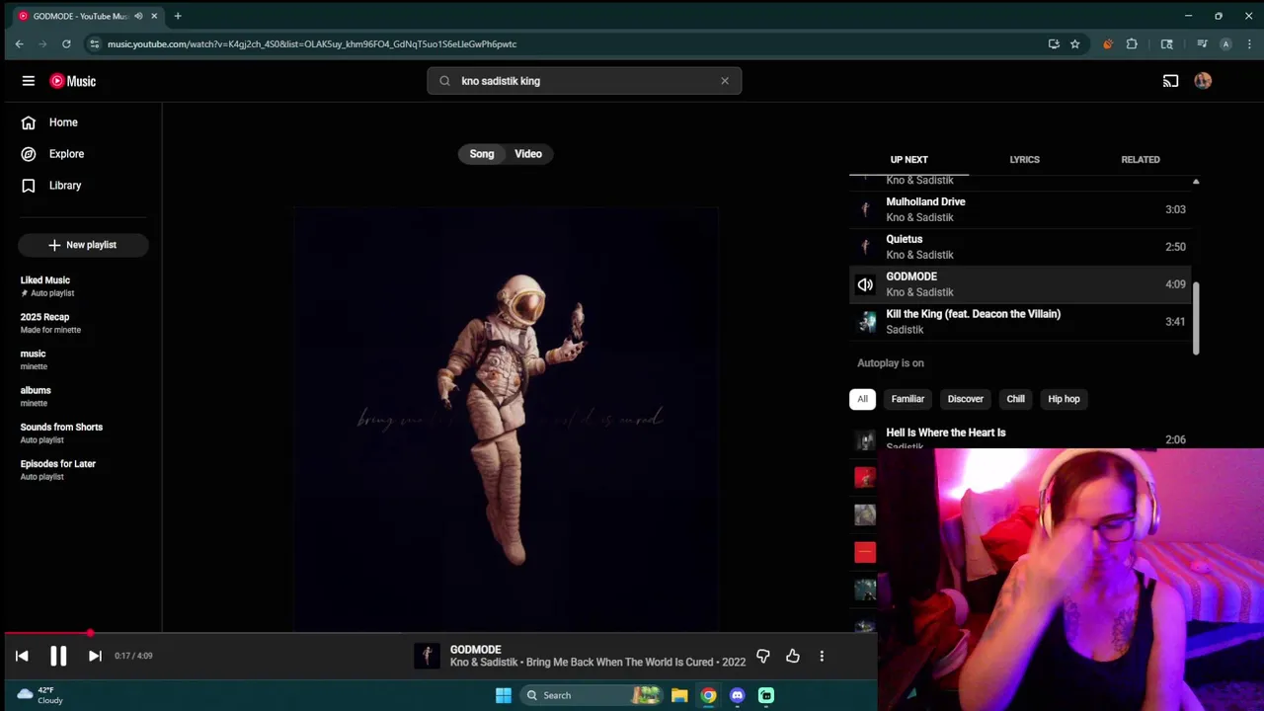Play Quietus from queue

1020,247
